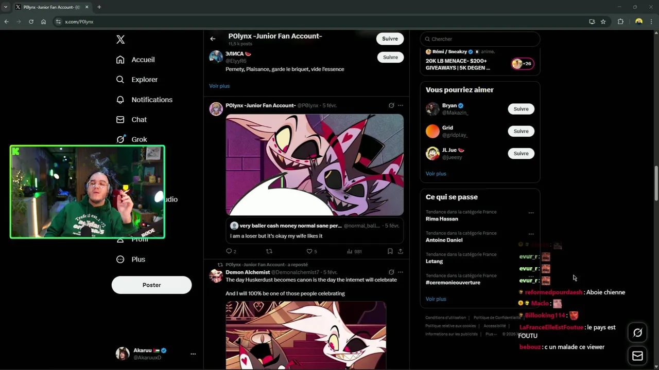Click the Chercher search field

(480, 39)
